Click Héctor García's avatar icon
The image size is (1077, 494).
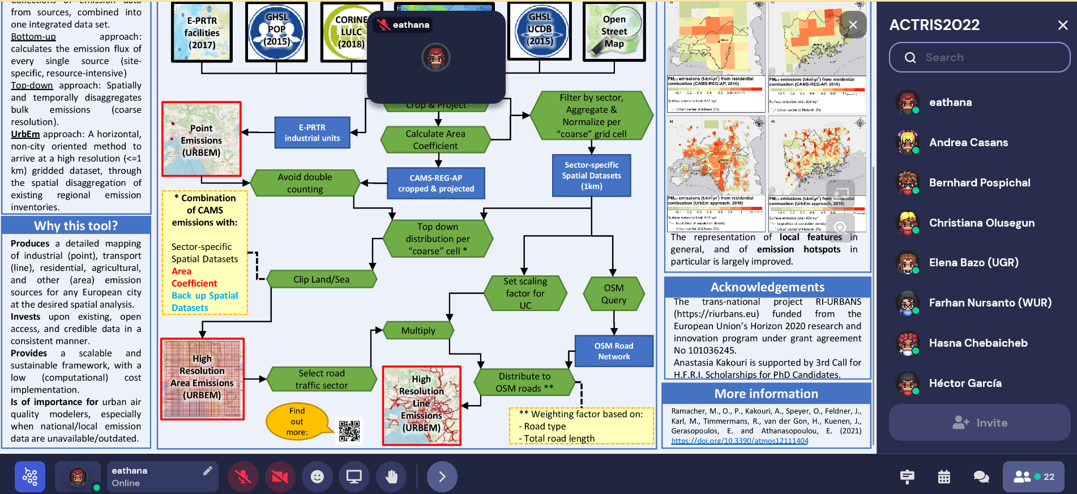(x=907, y=384)
